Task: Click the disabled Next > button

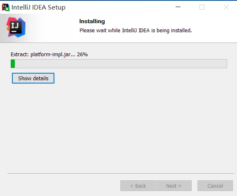Action: [x=174, y=186]
